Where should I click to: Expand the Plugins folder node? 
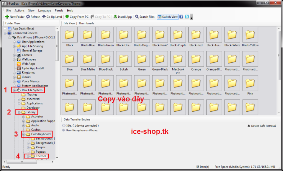point(28,147)
